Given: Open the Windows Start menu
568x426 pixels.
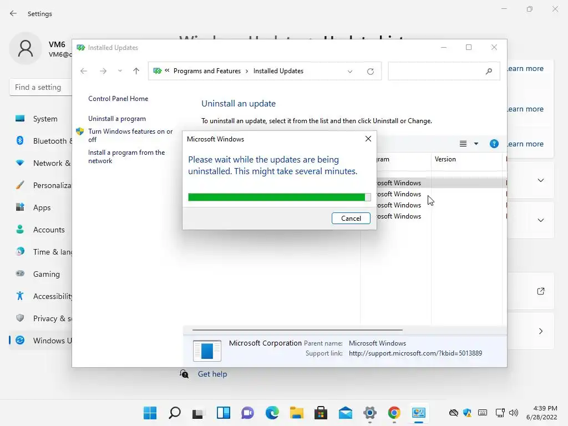Looking at the screenshot, I should [150, 413].
